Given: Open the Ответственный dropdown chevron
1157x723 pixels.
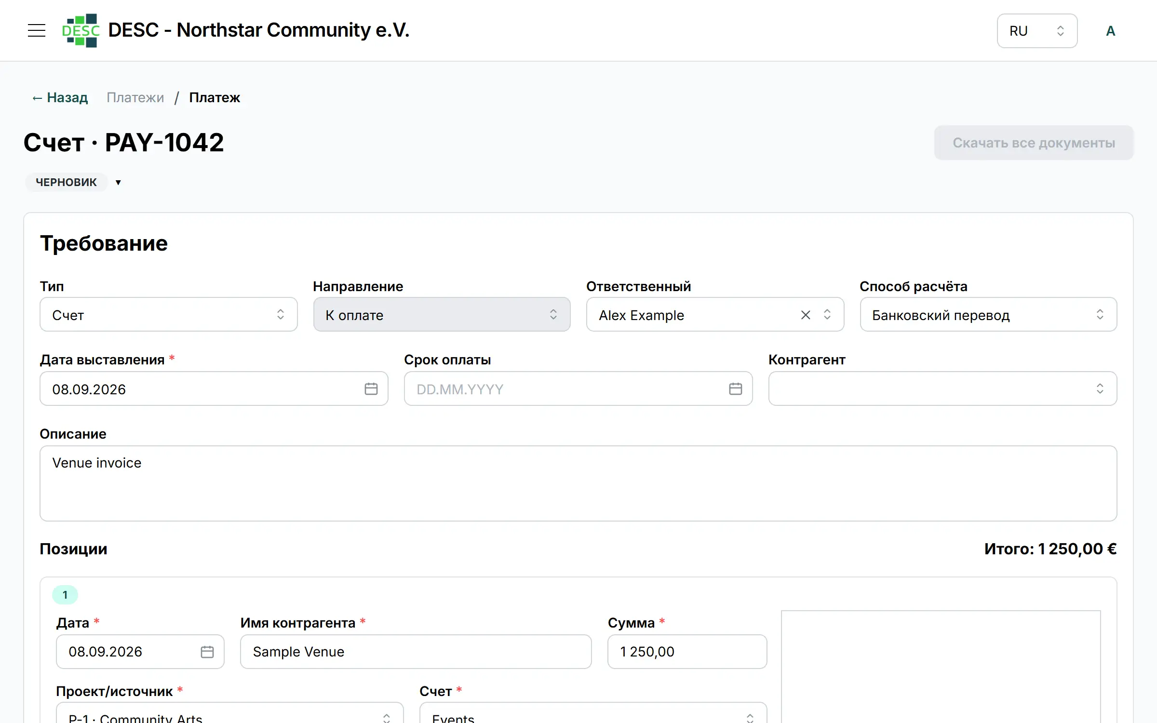Looking at the screenshot, I should point(827,315).
